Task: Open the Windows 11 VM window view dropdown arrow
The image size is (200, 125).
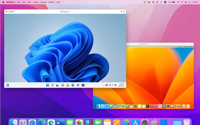Action: (121, 11)
